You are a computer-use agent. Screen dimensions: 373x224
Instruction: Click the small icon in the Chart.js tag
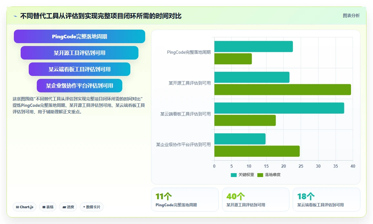coord(17,207)
